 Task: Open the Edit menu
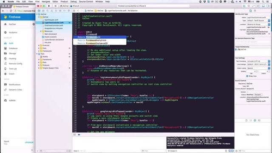tap(24, 2)
